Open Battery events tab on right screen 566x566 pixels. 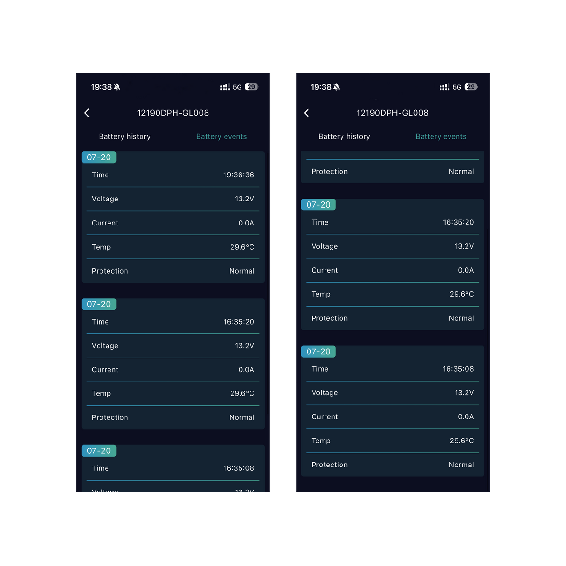tap(441, 136)
